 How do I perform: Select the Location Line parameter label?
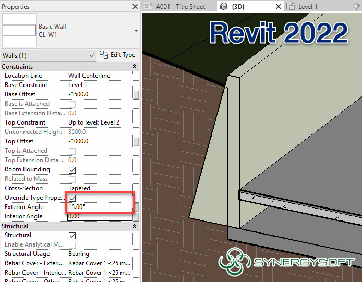tap(23, 76)
